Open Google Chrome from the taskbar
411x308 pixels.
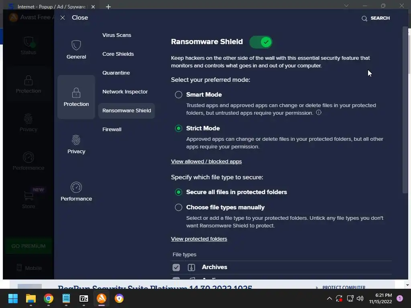click(49, 298)
